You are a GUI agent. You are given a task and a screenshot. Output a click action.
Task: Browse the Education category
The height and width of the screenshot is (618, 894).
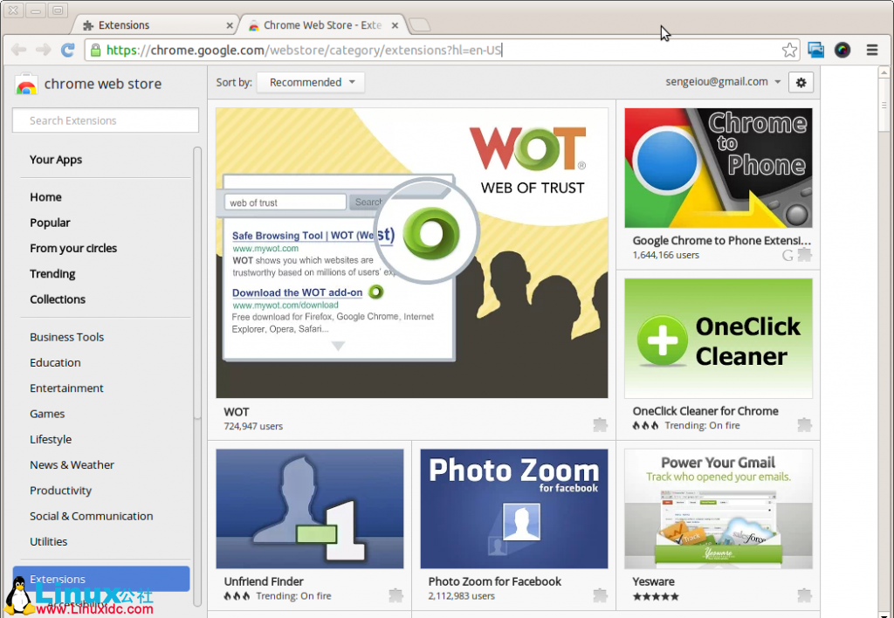click(55, 363)
